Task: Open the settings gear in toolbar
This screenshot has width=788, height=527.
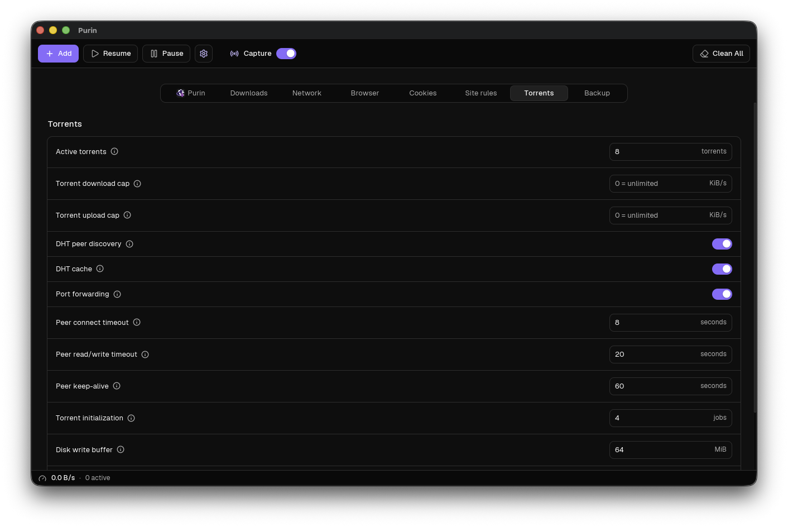Action: click(204, 54)
